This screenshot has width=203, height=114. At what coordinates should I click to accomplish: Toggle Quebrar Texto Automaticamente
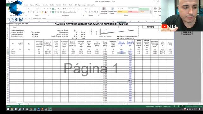click(x=73, y=9)
